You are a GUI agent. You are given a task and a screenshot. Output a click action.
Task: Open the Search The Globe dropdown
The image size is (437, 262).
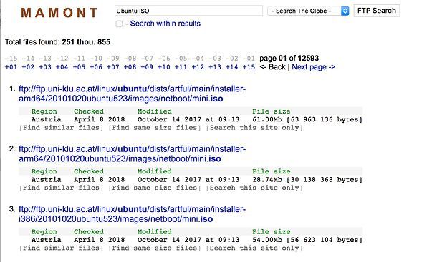click(x=308, y=11)
